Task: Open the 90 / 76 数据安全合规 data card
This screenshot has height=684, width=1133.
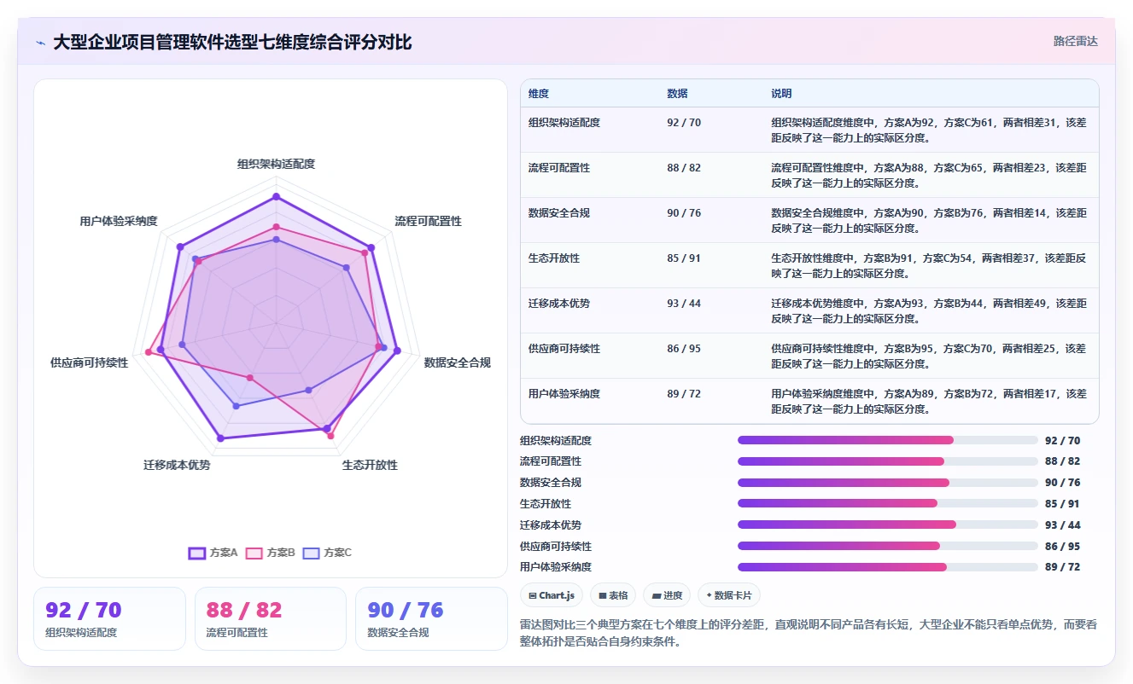Action: coord(431,618)
